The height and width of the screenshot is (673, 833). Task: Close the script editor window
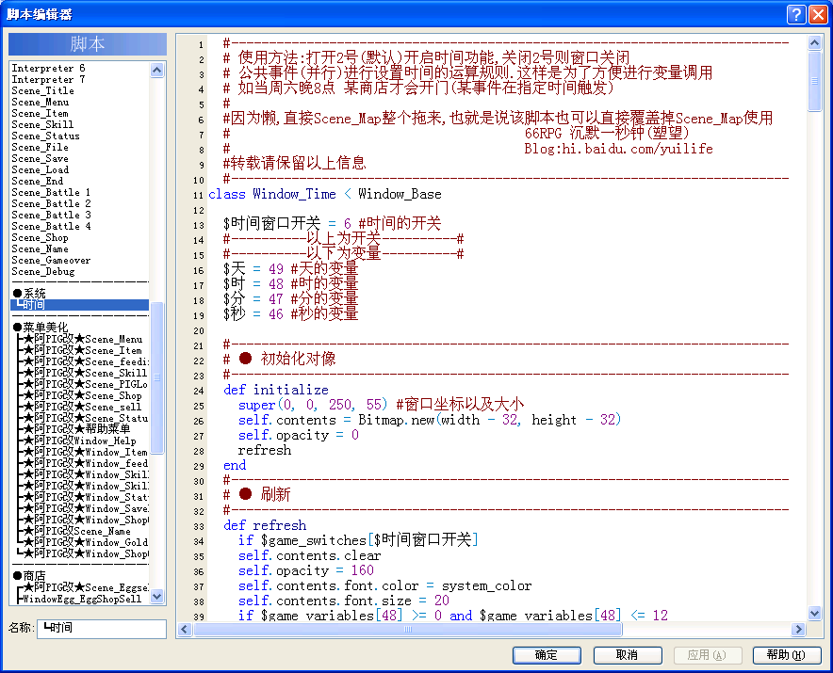(818, 14)
